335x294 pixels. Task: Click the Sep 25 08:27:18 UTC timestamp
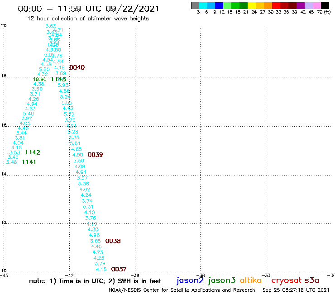pyautogui.click(x=296, y=290)
